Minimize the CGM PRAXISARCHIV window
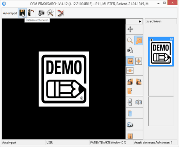Screen dimensions: 179x147 (158, 3)
